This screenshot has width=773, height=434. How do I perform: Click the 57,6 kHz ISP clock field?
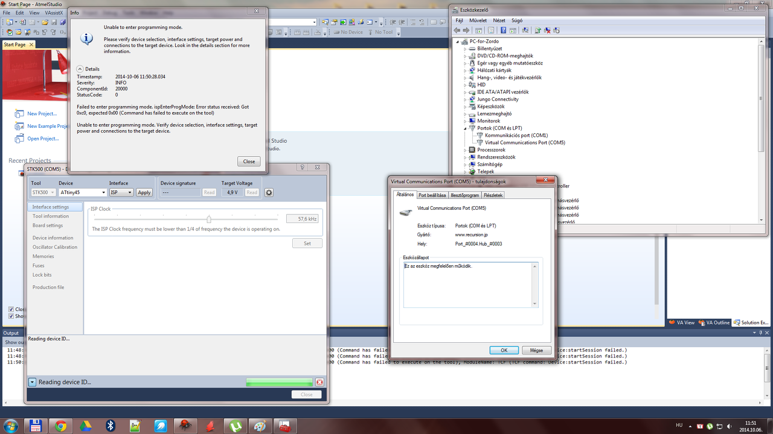[x=302, y=219]
